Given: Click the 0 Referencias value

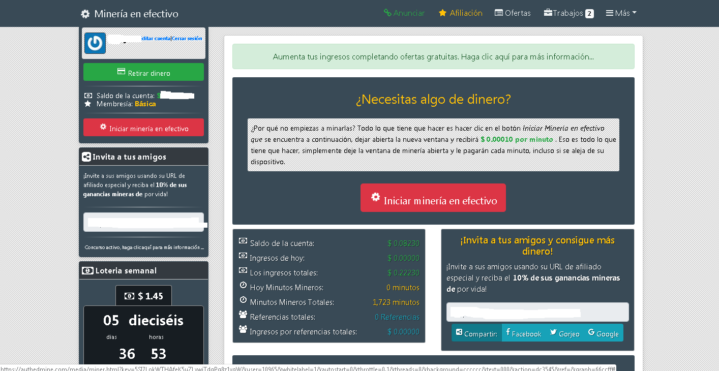Looking at the screenshot, I should [x=397, y=317].
